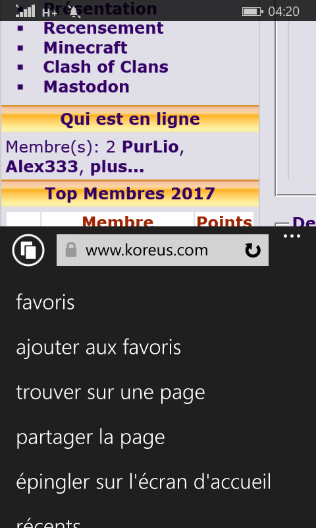Image resolution: width=316 pixels, height=528 pixels.
Task: Choose trouver sur une page
Action: [x=111, y=393]
